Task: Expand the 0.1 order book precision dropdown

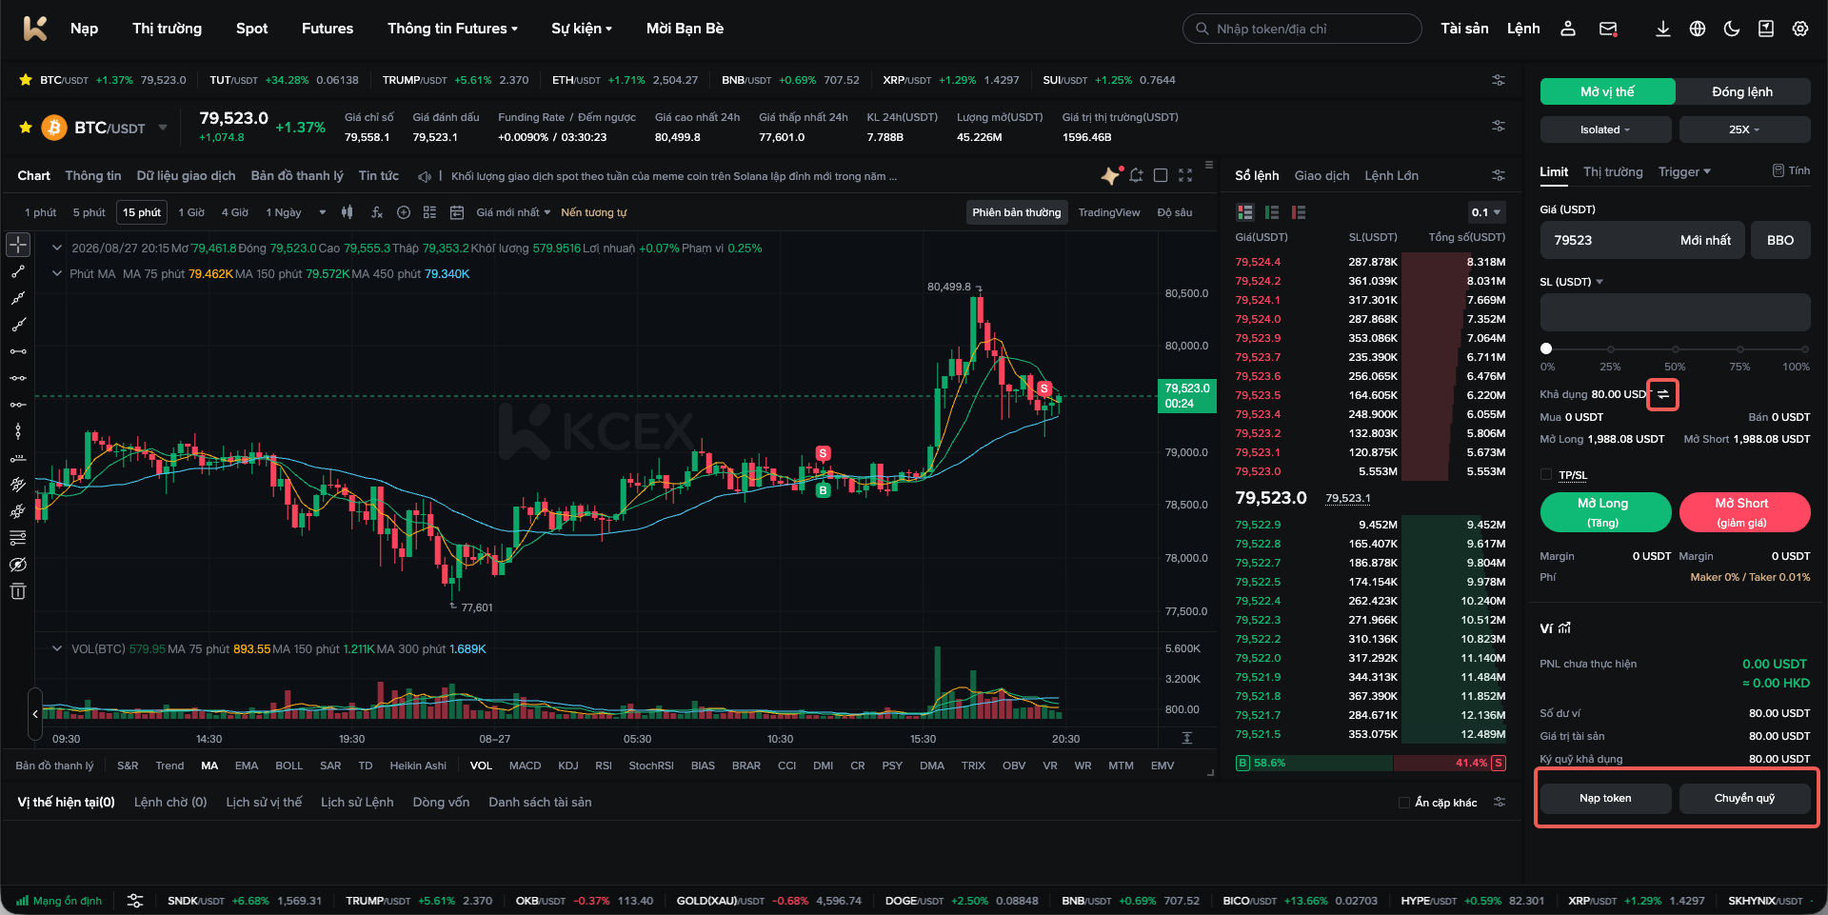Action: click(x=1486, y=212)
